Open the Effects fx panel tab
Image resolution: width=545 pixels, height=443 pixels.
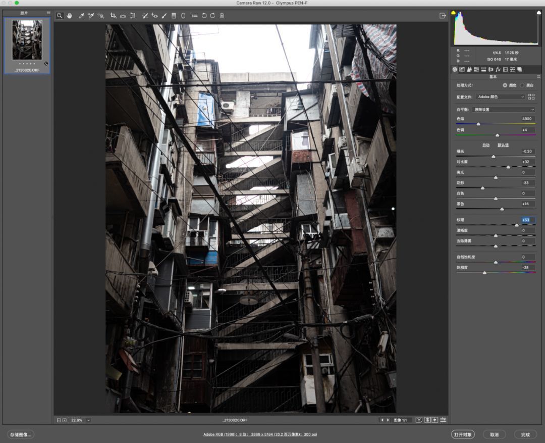[x=498, y=69]
